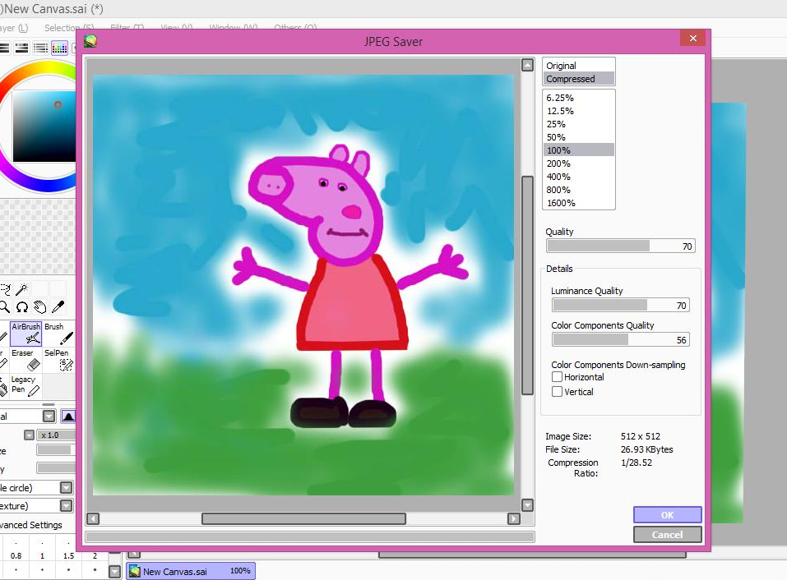
Task: Select brush size preset 2
Action: (95, 555)
